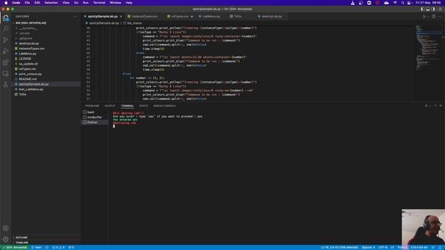Screen dimensions: 445x250
Task: Switch to the PROBLEMS panel tab
Action: pos(92,106)
